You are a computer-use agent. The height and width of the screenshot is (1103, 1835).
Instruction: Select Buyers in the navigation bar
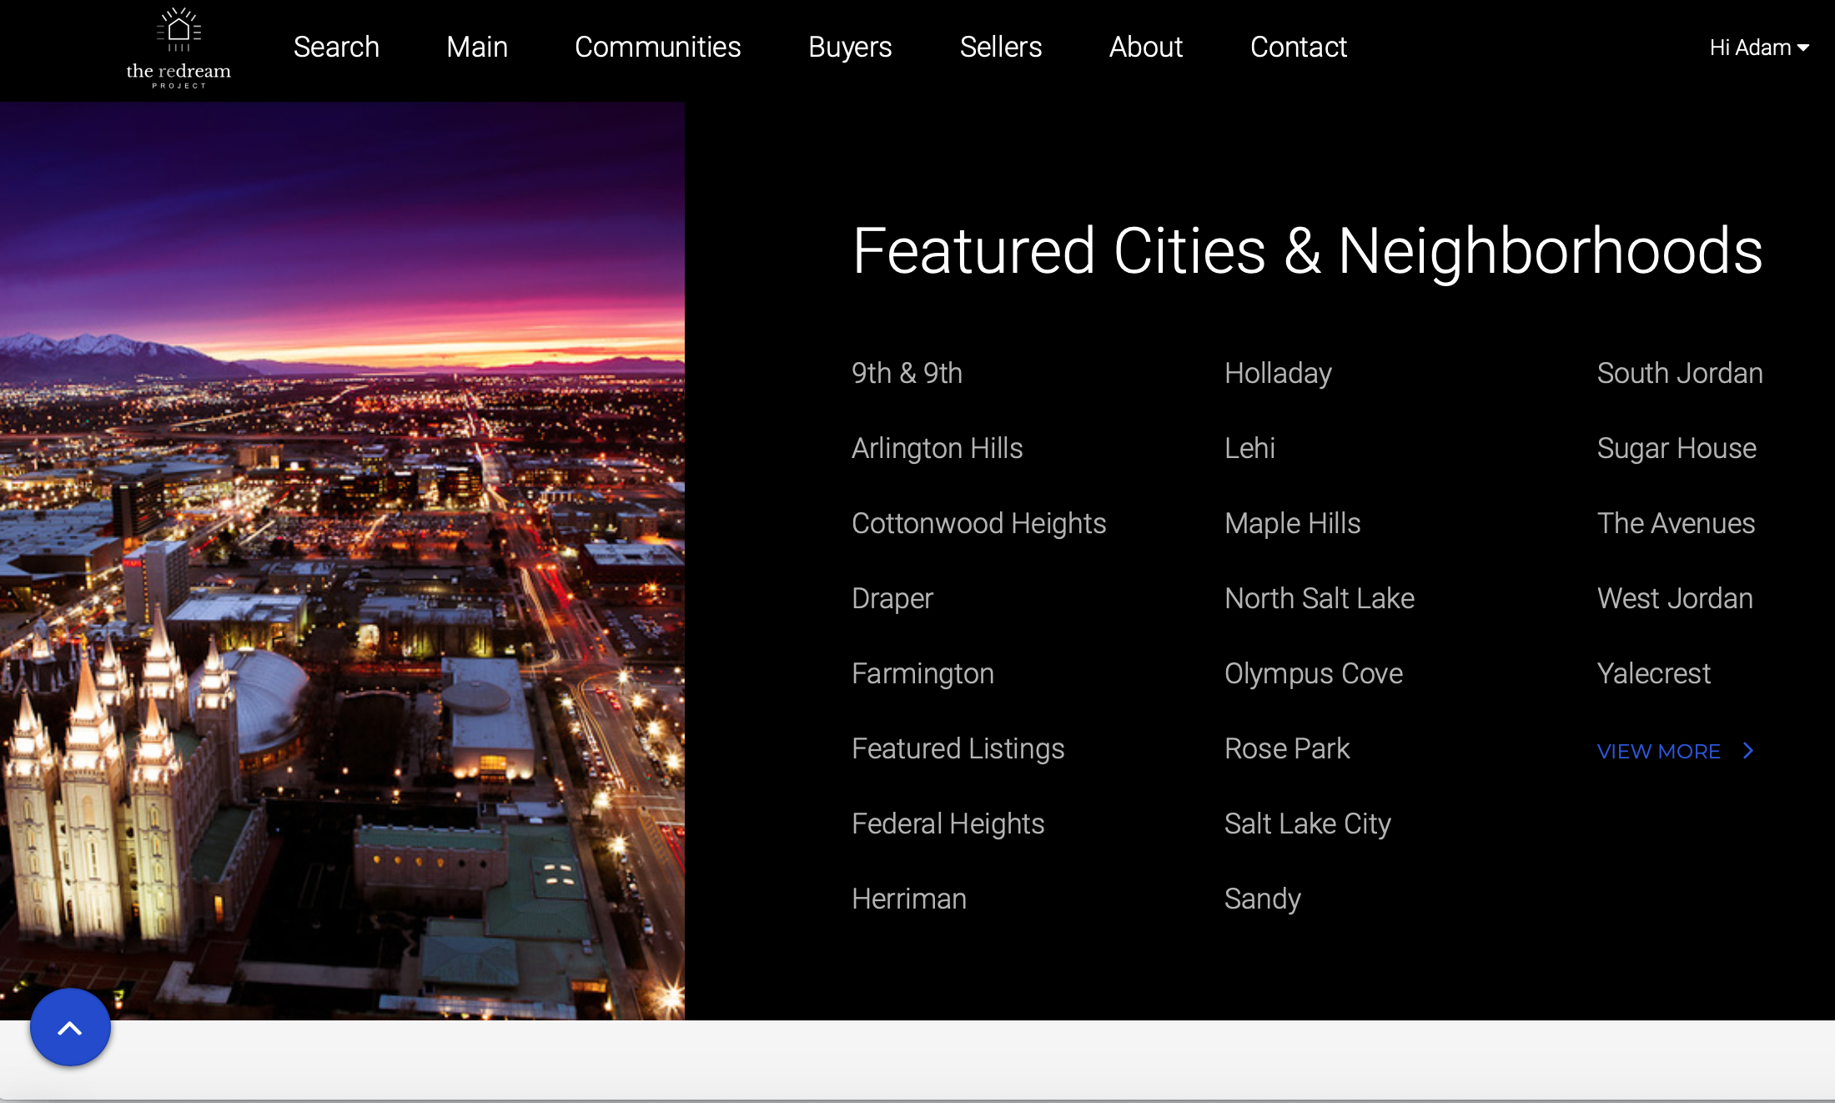coord(850,47)
